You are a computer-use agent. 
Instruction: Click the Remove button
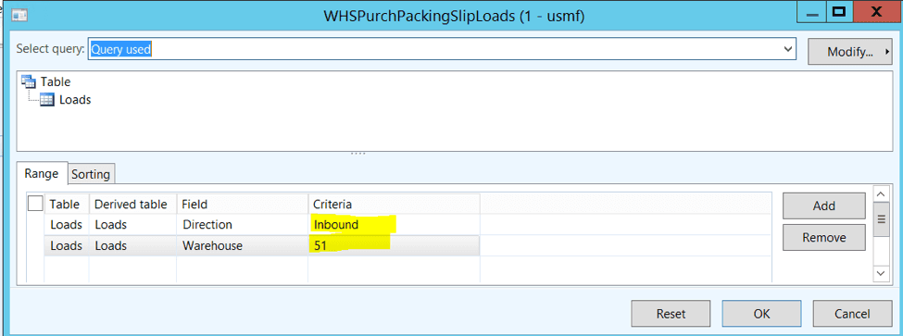823,237
